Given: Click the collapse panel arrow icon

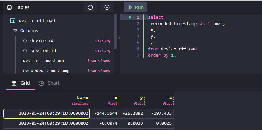Looking at the screenshot, I should coord(107,7).
